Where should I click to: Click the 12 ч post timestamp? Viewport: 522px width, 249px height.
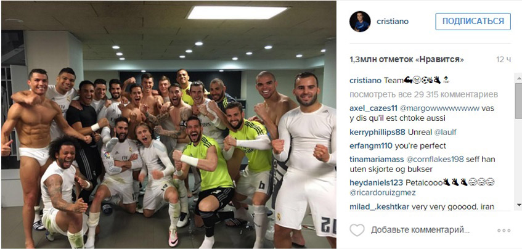[504, 60]
